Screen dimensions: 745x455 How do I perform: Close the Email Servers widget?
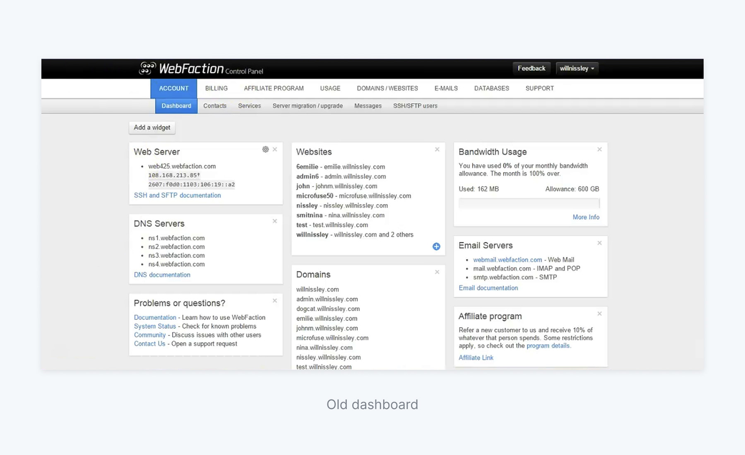[x=599, y=243]
